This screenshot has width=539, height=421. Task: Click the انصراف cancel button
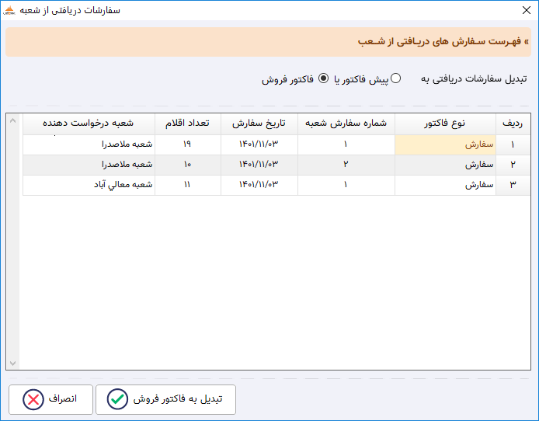(x=51, y=399)
